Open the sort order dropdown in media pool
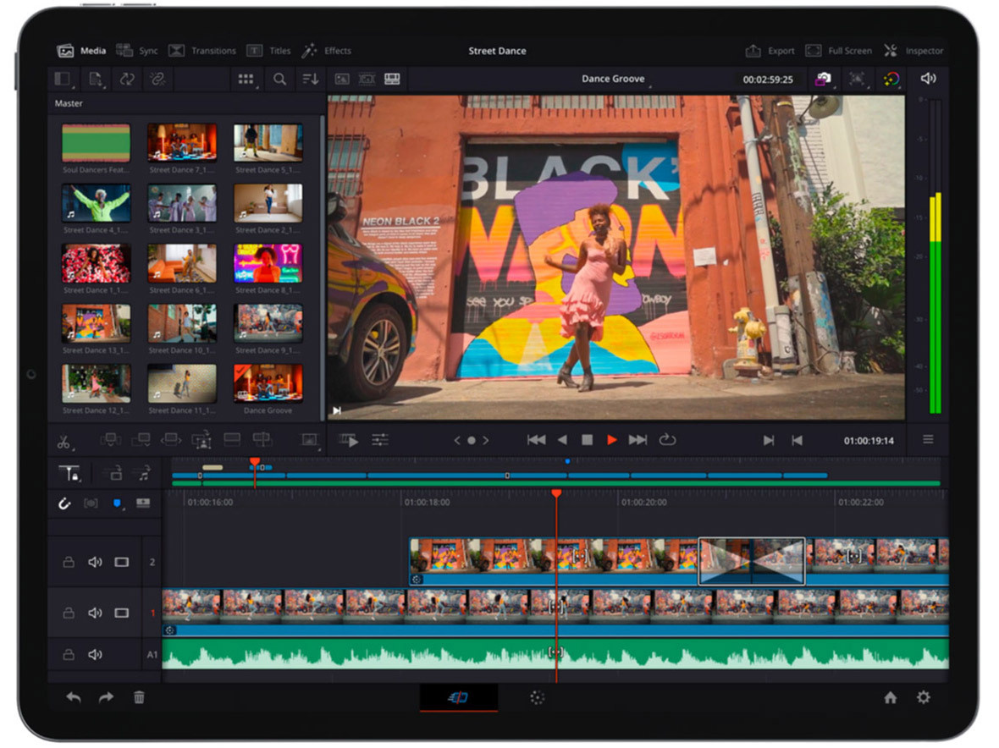 click(x=310, y=79)
